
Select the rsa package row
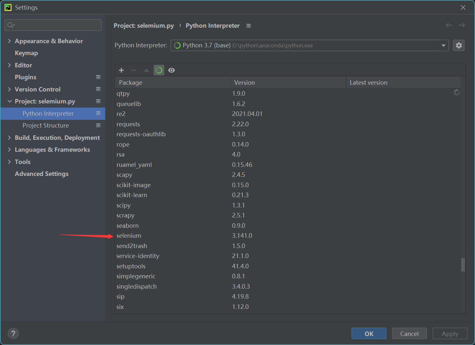coord(288,154)
